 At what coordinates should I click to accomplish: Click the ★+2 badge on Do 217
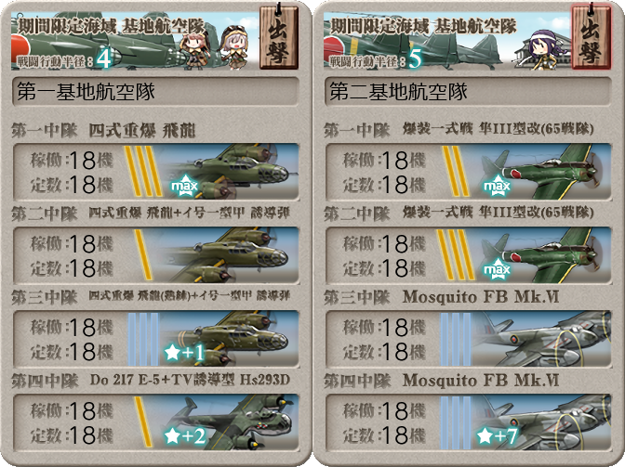185,436
